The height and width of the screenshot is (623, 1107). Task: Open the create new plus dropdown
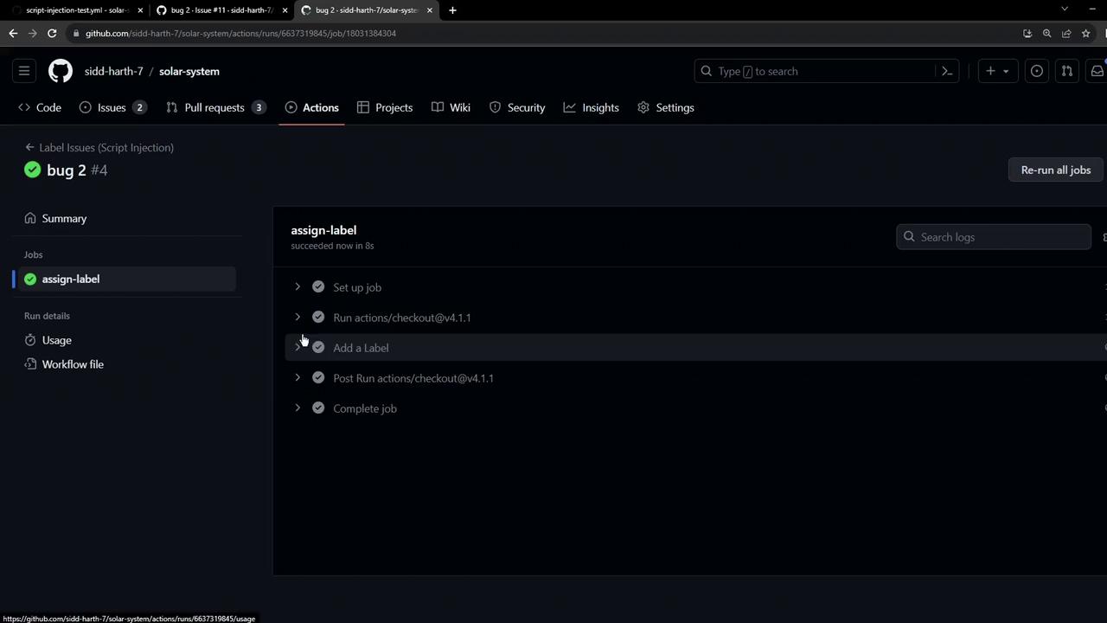tap(997, 71)
